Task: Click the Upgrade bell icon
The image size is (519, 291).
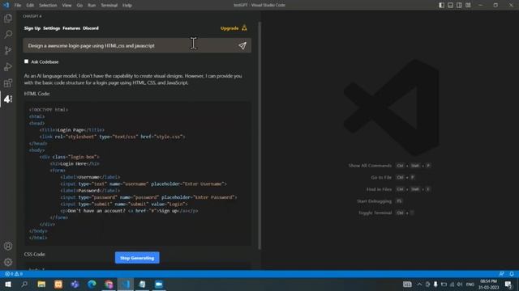Action: 244,28
